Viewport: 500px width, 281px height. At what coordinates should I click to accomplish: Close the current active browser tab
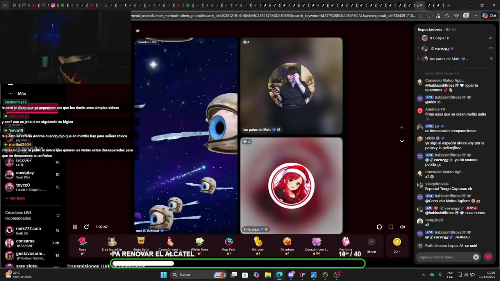pos(420,5)
